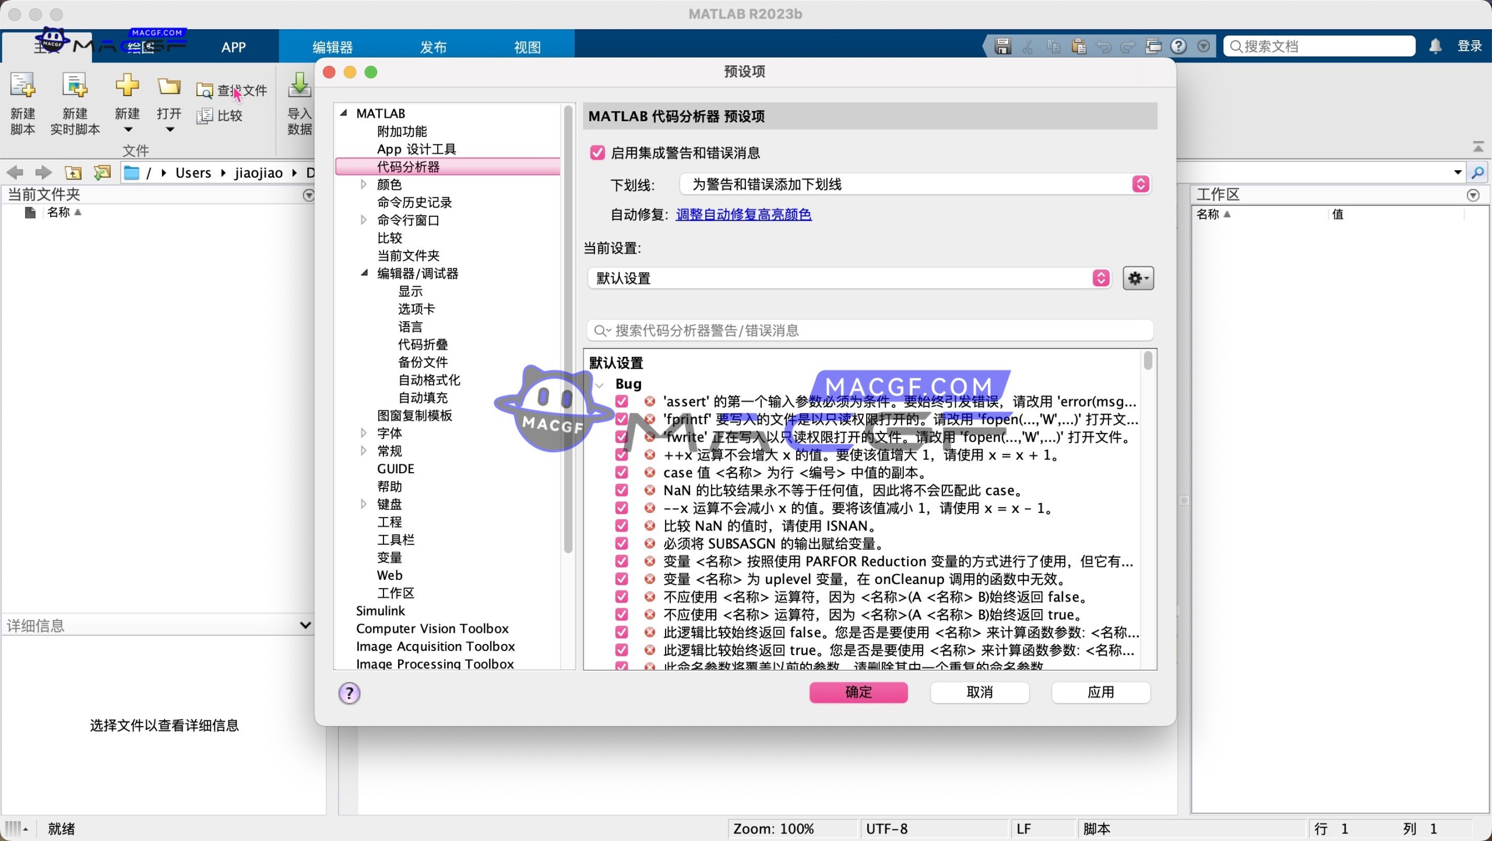
Task: Disable 启用集成警告和错误消息 checkbox
Action: [597, 152]
